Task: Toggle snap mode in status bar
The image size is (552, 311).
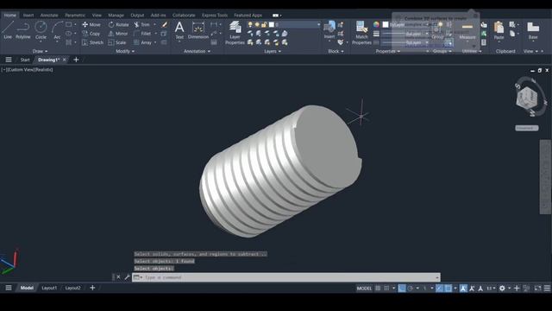Action: pos(386,288)
